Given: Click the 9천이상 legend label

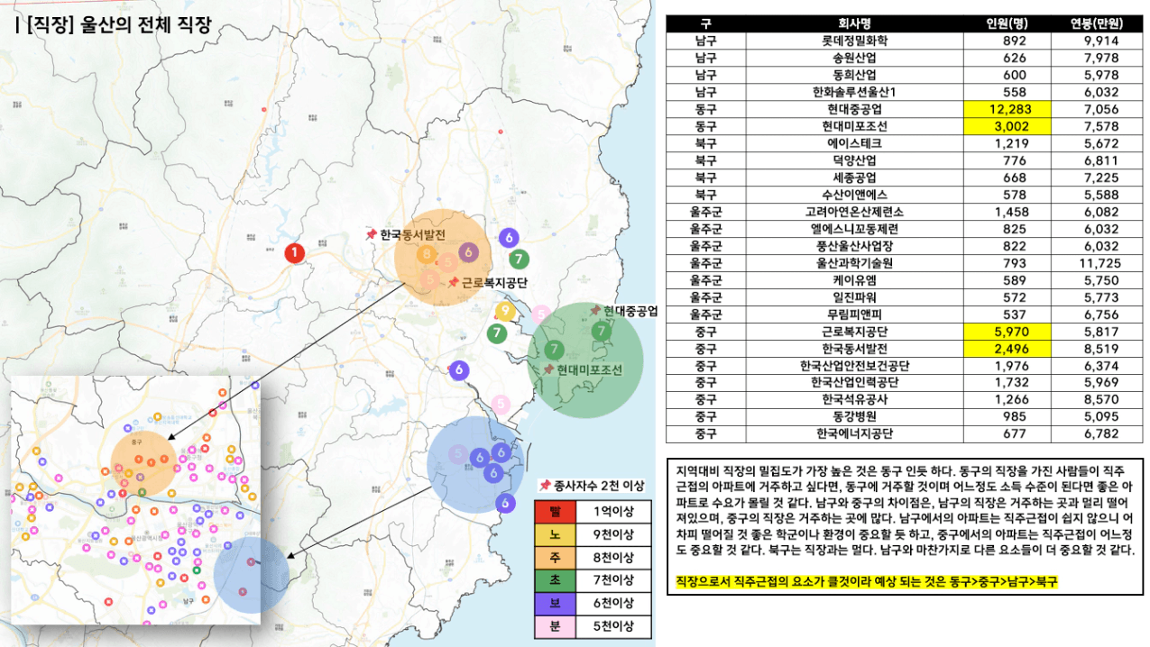Looking at the screenshot, I should click(x=613, y=535).
